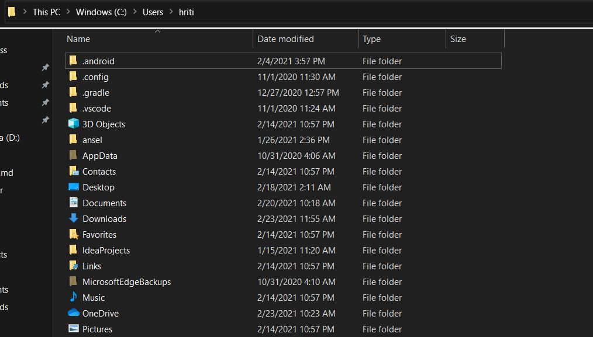Click the Favorites star folder icon
This screenshot has height=337, width=593.
point(73,234)
